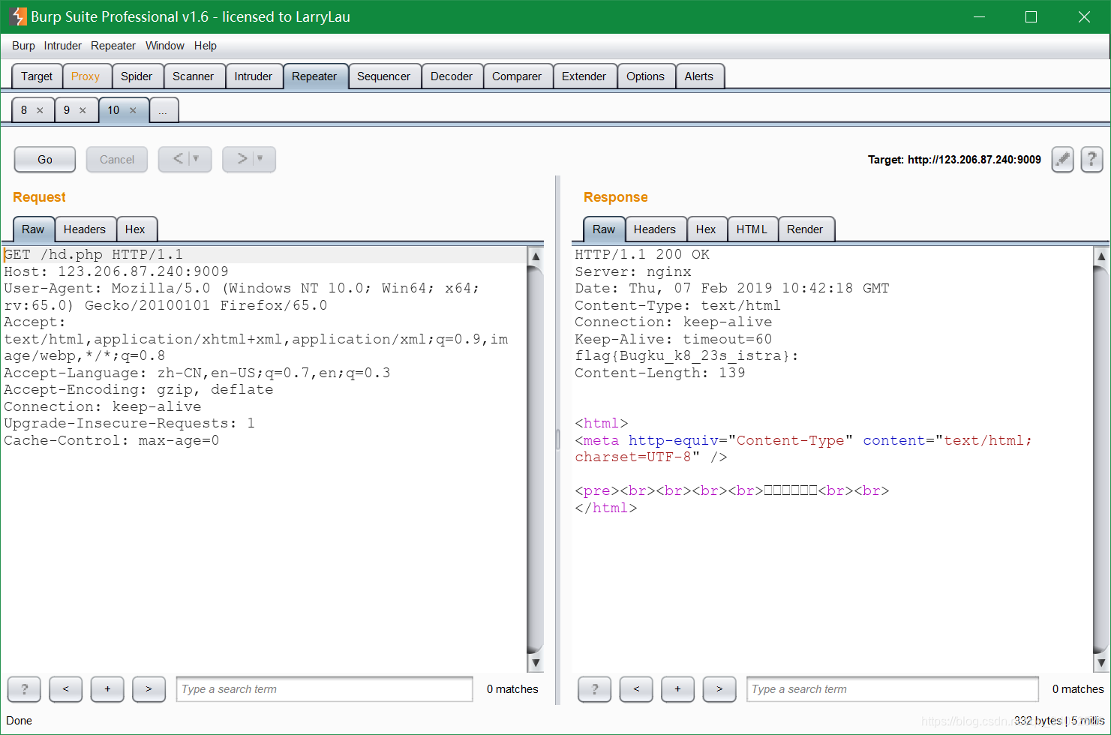Image resolution: width=1111 pixels, height=735 pixels.
Task: Click response pane scrollbar down arrow
Action: tap(1101, 663)
